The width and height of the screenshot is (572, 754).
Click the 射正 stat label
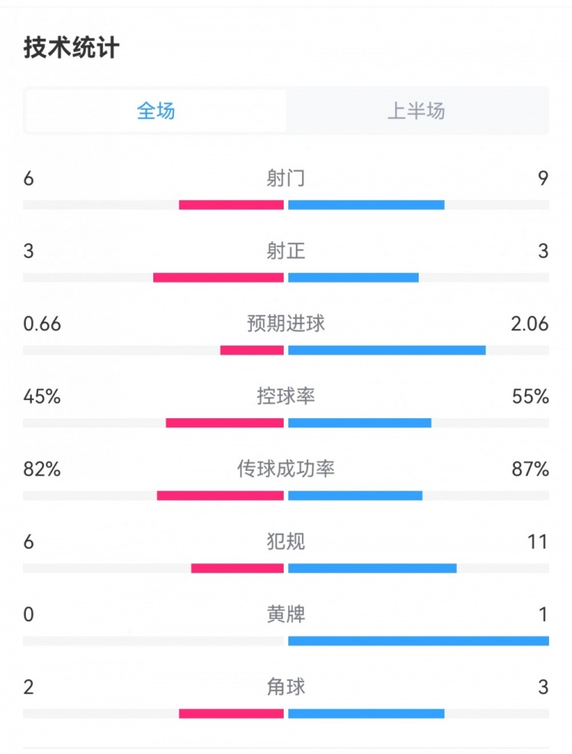[286, 251]
